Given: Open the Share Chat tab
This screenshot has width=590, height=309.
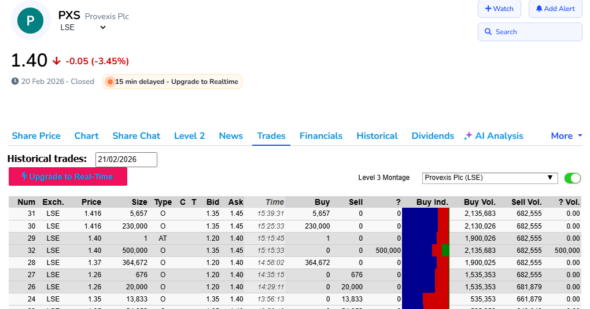Looking at the screenshot, I should point(136,136).
